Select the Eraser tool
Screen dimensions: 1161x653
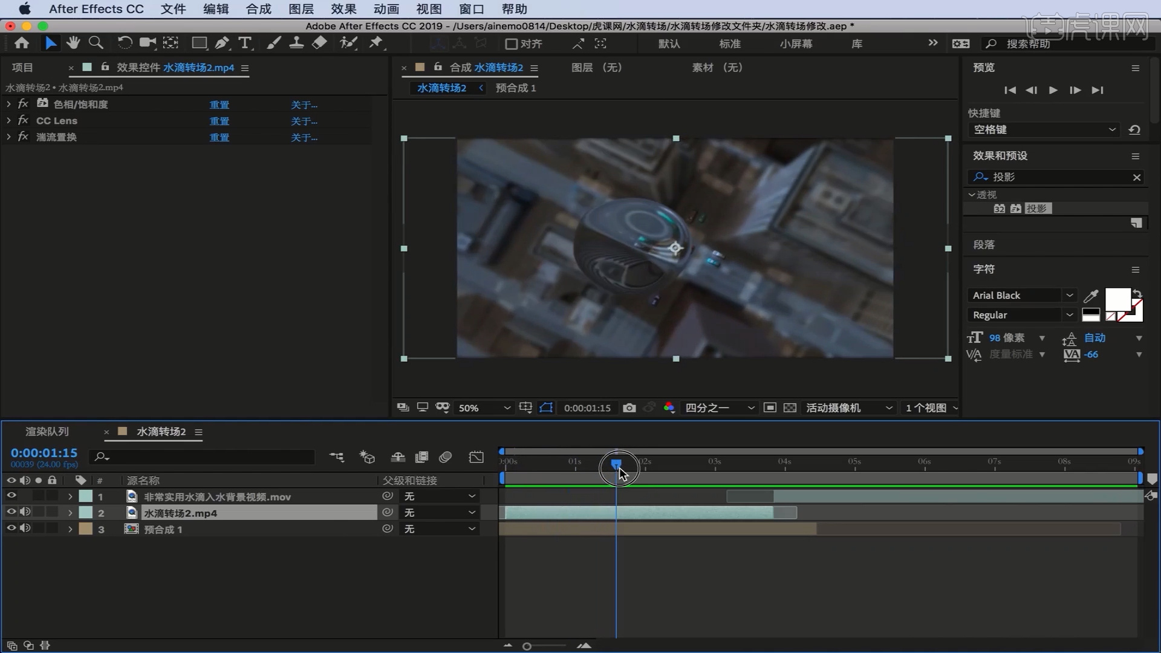pos(319,43)
